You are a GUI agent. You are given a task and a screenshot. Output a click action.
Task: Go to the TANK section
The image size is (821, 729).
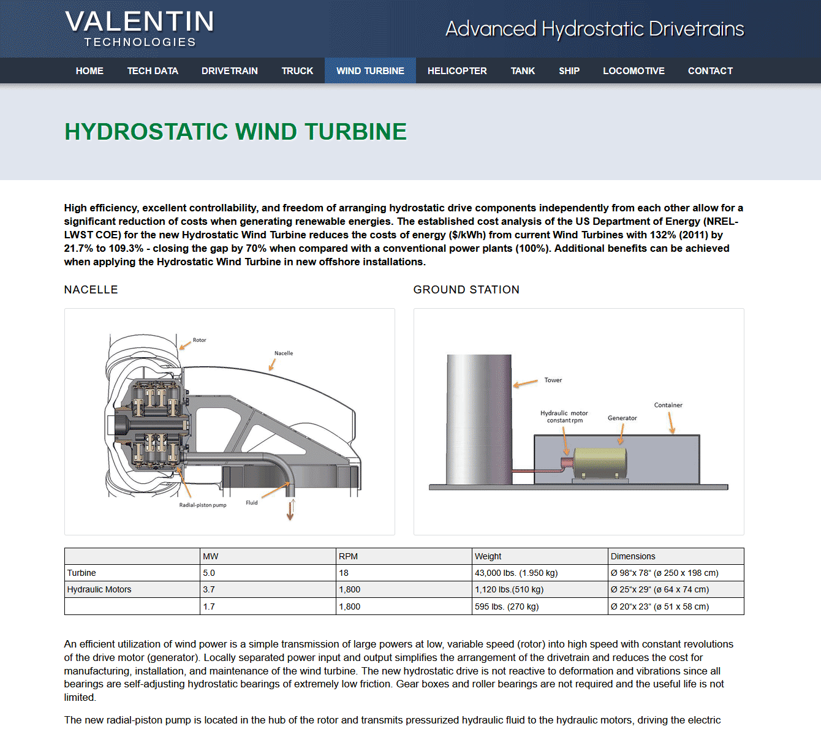523,70
